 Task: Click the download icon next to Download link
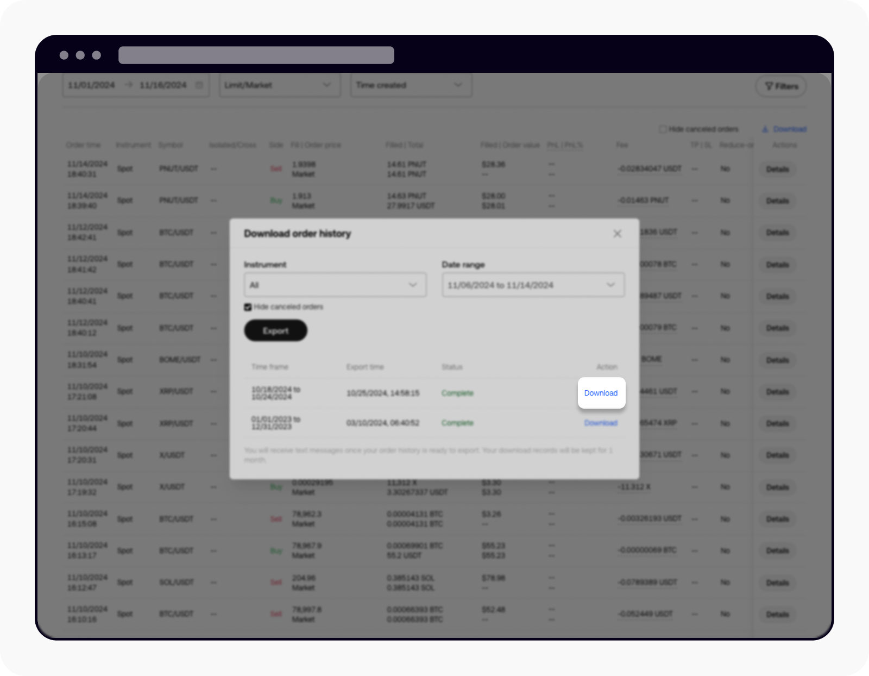tap(764, 129)
